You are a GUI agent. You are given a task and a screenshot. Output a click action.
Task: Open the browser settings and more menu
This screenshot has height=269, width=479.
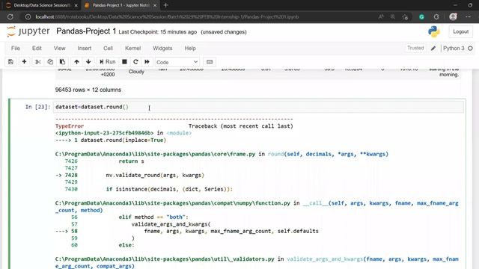468,16
